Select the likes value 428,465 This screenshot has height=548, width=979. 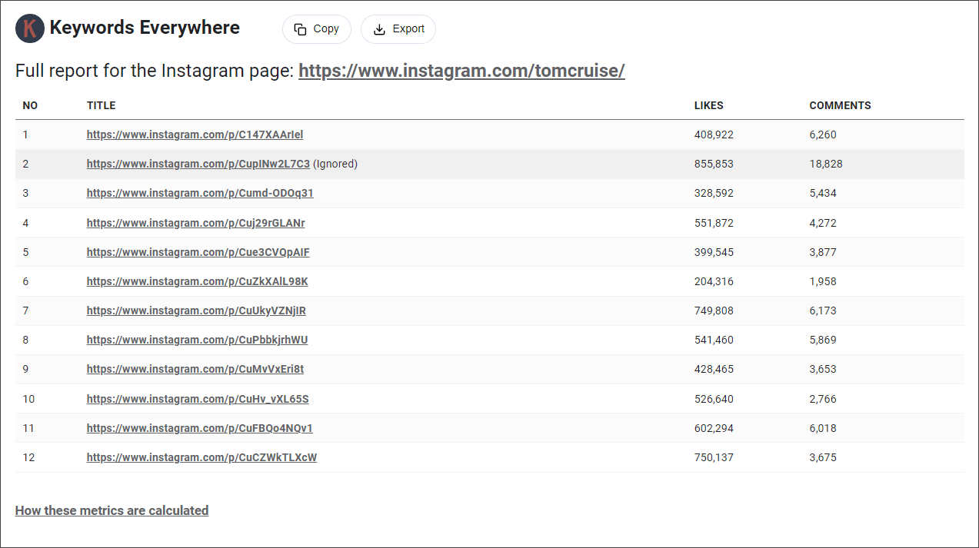pyautogui.click(x=714, y=369)
